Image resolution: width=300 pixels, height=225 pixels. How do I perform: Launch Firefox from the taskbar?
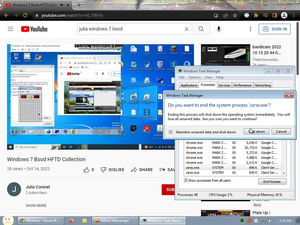(x=71, y=221)
